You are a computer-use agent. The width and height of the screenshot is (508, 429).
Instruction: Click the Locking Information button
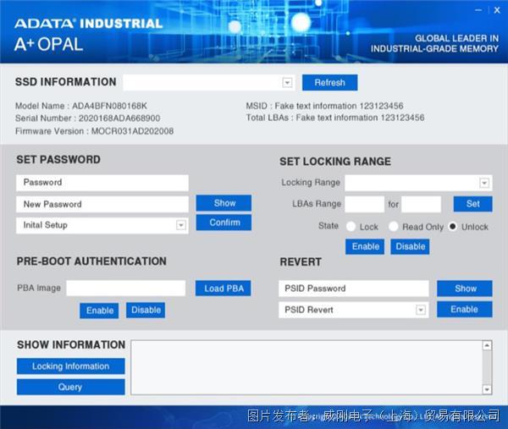coord(70,366)
